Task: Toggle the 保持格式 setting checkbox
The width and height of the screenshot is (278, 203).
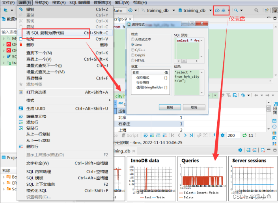Action: tap(166, 78)
